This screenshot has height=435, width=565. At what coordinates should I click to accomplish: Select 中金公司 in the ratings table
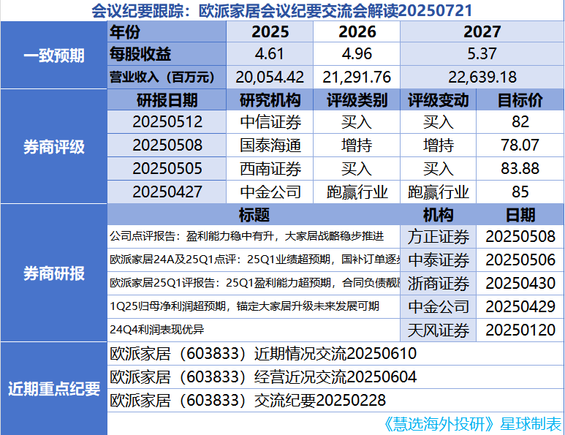tap(270, 192)
